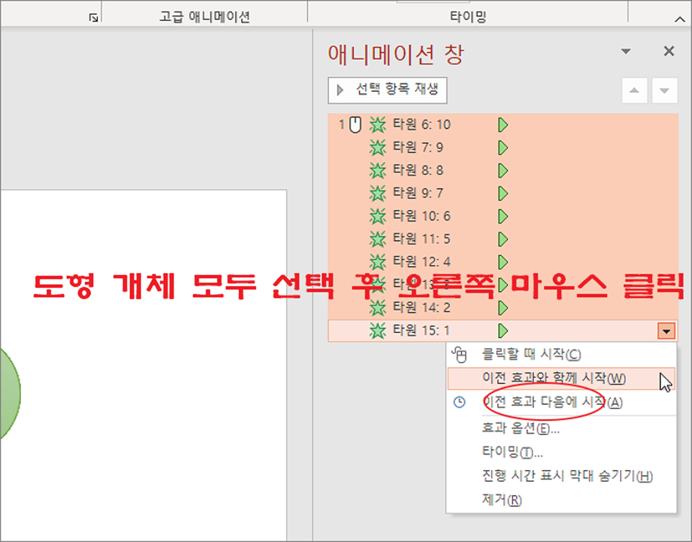Screen dimensions: 692x542
Task: Open dropdown arrow for 타원 15: 1
Action: 667,331
